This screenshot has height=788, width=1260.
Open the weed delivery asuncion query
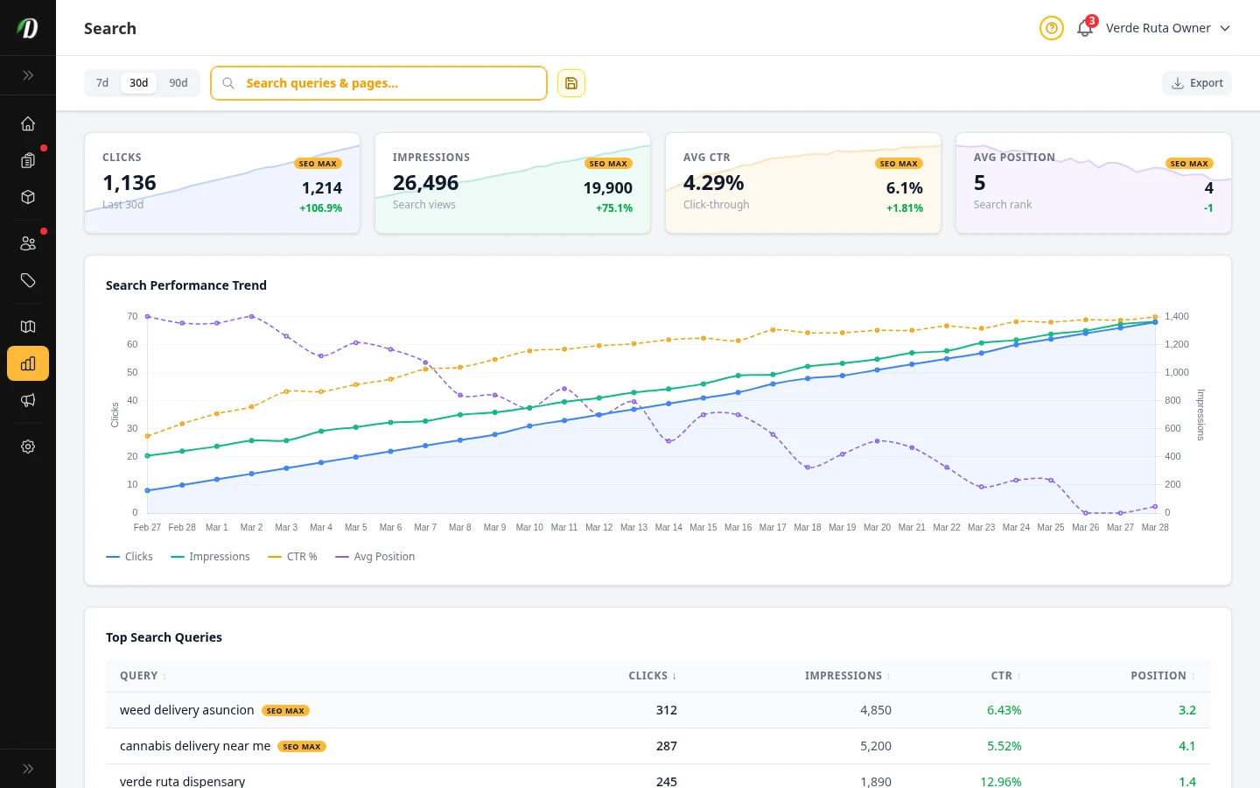[x=186, y=709]
